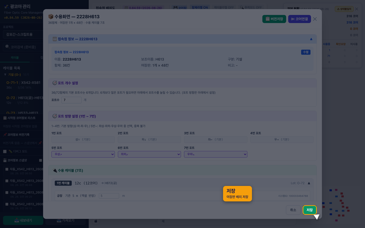
Task: Open the 7번 포트 direction dropdown
Action: (216, 154)
